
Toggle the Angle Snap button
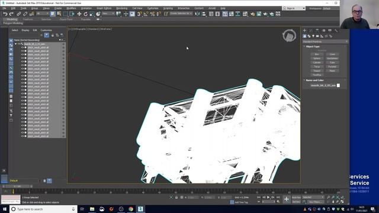146,14
